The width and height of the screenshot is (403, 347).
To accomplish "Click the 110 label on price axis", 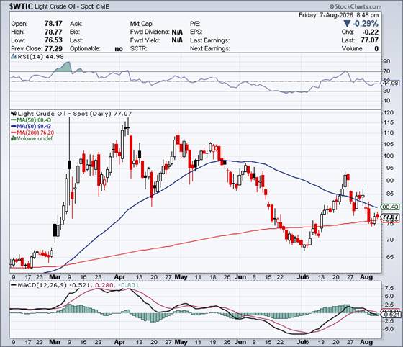I will coord(388,133).
